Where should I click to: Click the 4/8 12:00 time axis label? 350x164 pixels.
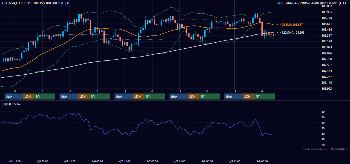tap(235, 162)
